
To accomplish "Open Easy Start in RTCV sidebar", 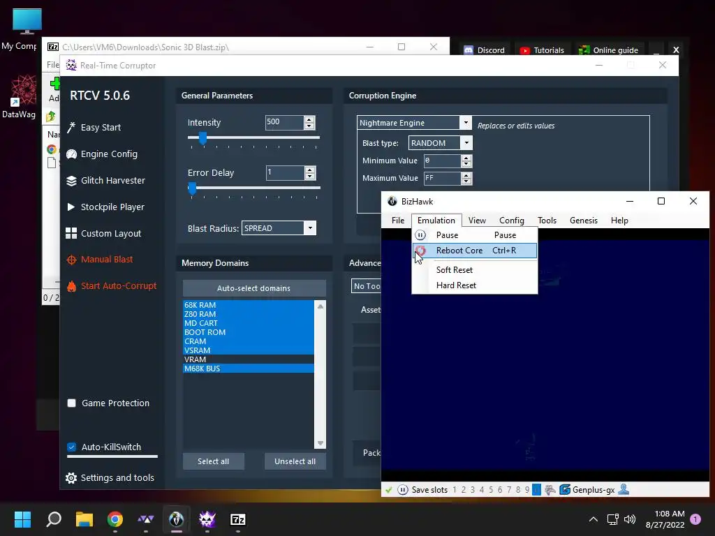I will (x=94, y=128).
